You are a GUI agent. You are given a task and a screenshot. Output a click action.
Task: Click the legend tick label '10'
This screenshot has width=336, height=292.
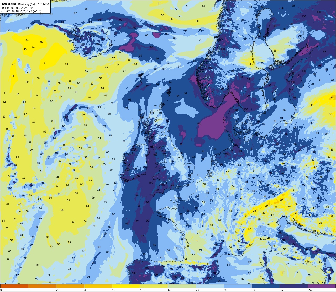pyautogui.click(x=30, y=290)
